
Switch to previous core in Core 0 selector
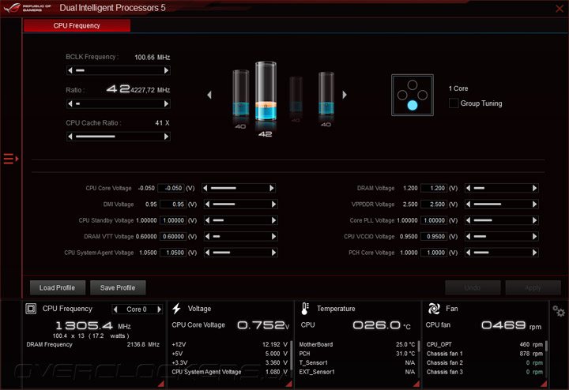pos(115,309)
